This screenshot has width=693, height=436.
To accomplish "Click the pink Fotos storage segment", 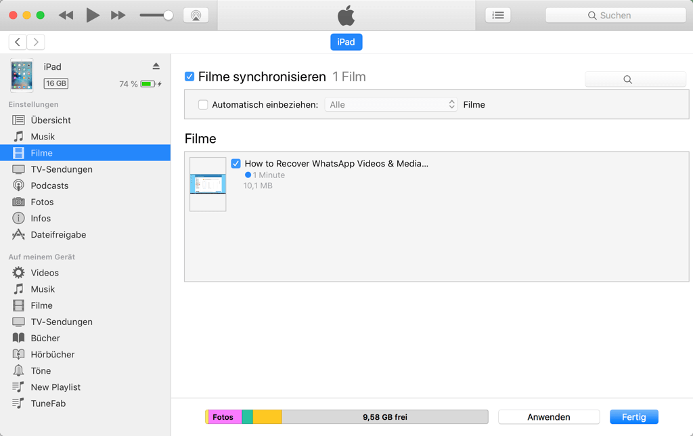I will coord(225,417).
